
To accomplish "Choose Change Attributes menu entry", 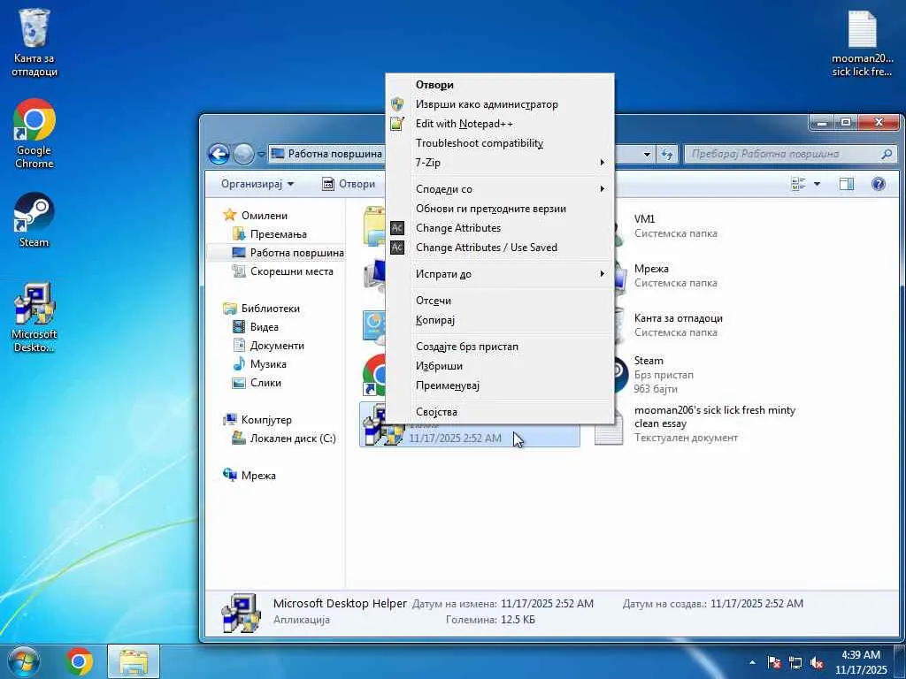I will [x=500, y=228].
